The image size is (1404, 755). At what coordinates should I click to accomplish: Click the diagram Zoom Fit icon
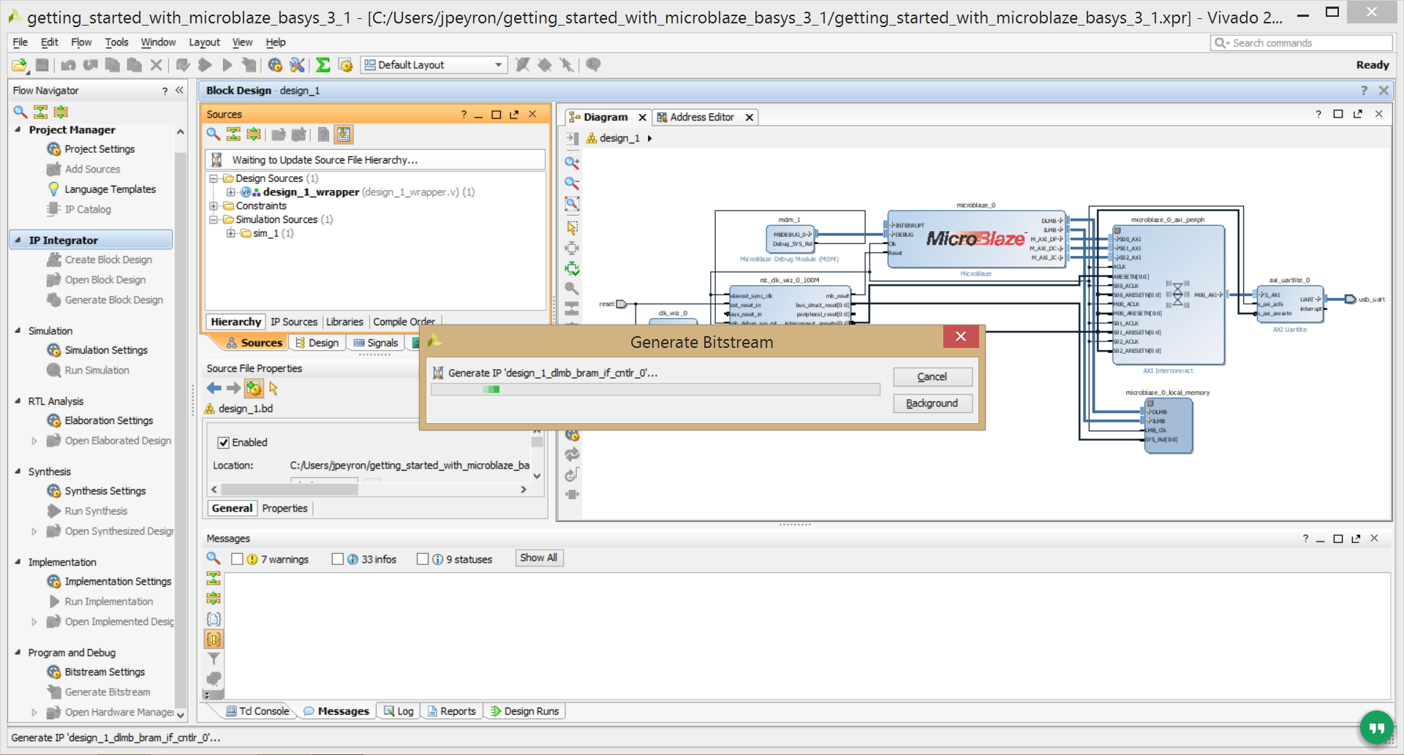tap(572, 203)
